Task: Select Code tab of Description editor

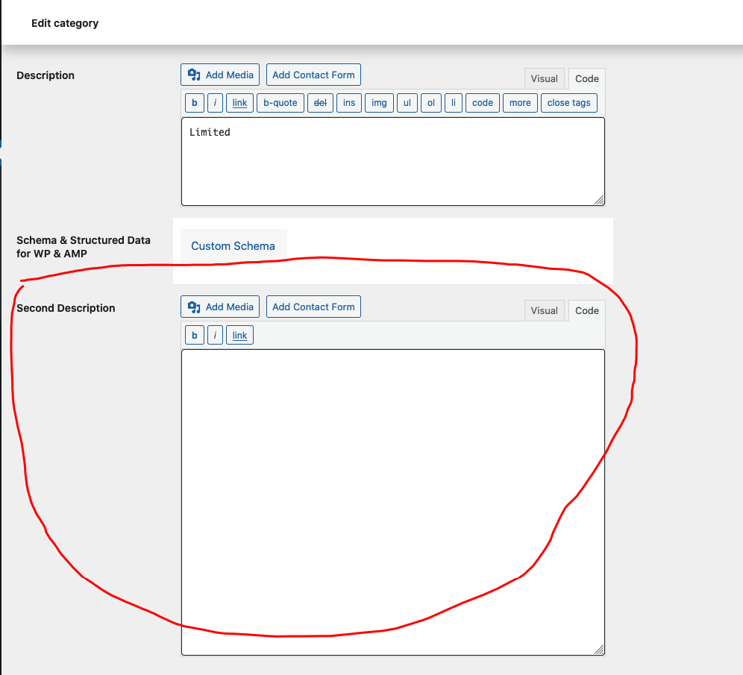Action: [x=586, y=78]
